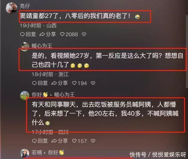
Task: Open 暖心为王's avatar picture
Action: point(25,47)
